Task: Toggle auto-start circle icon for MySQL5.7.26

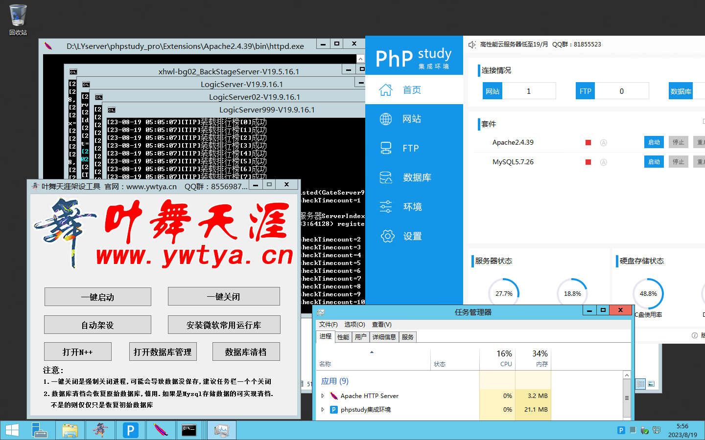Action: click(x=604, y=162)
